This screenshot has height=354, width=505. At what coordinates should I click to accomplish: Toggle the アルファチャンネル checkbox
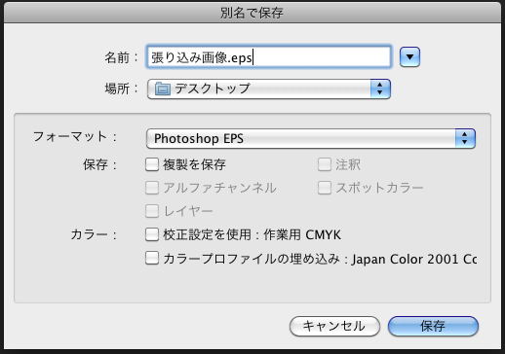point(152,188)
